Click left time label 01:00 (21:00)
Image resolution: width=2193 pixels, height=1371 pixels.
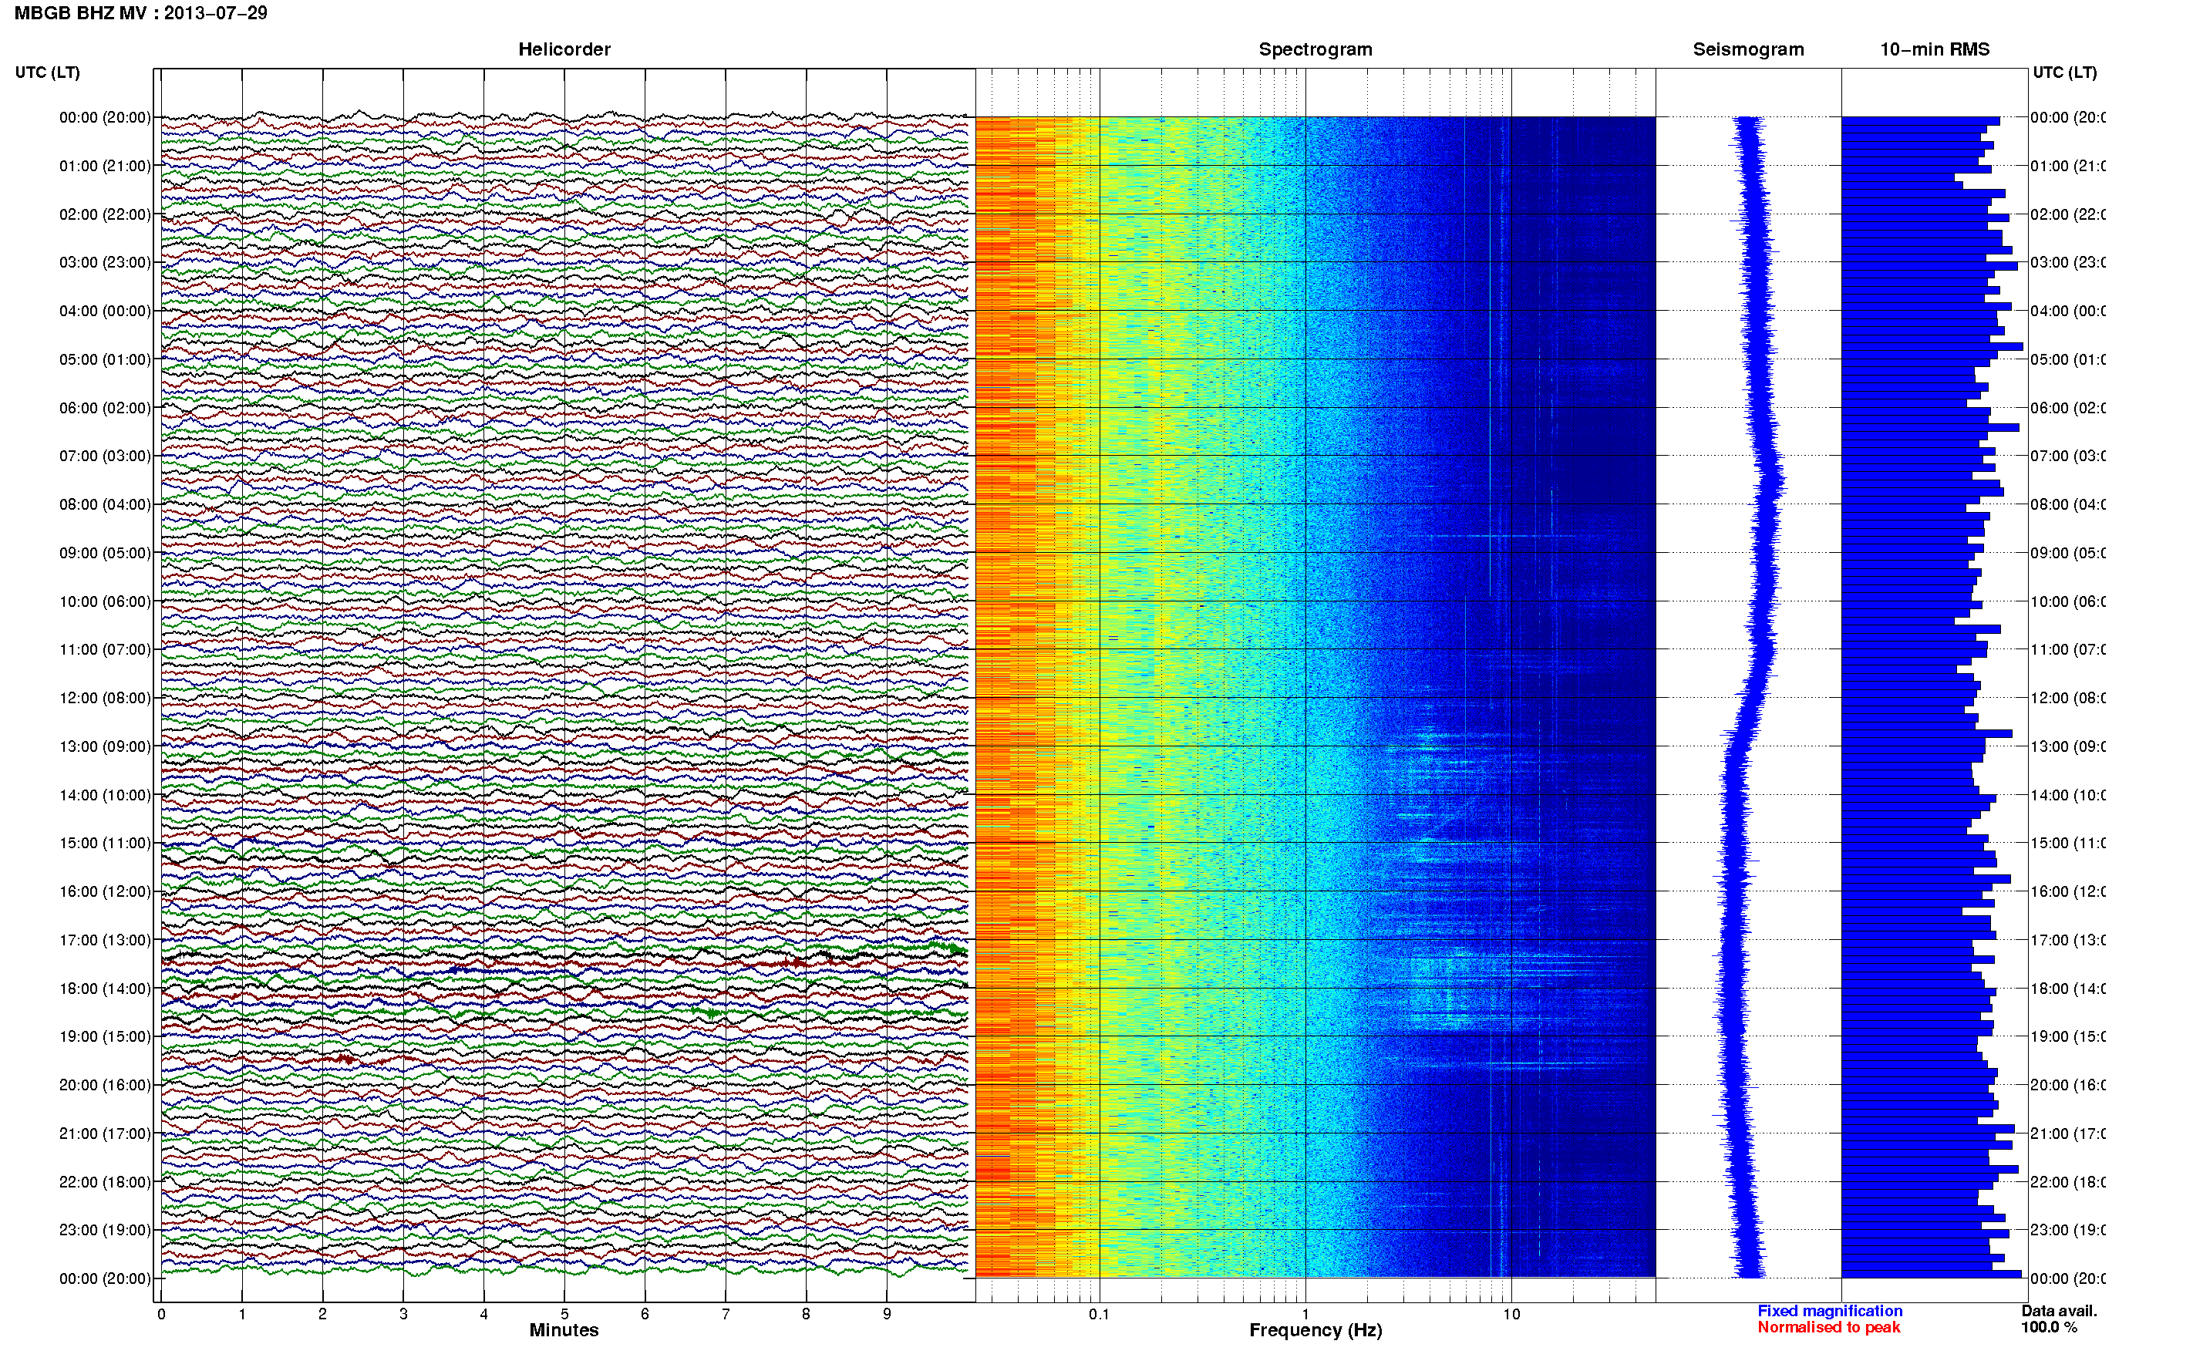tap(105, 166)
